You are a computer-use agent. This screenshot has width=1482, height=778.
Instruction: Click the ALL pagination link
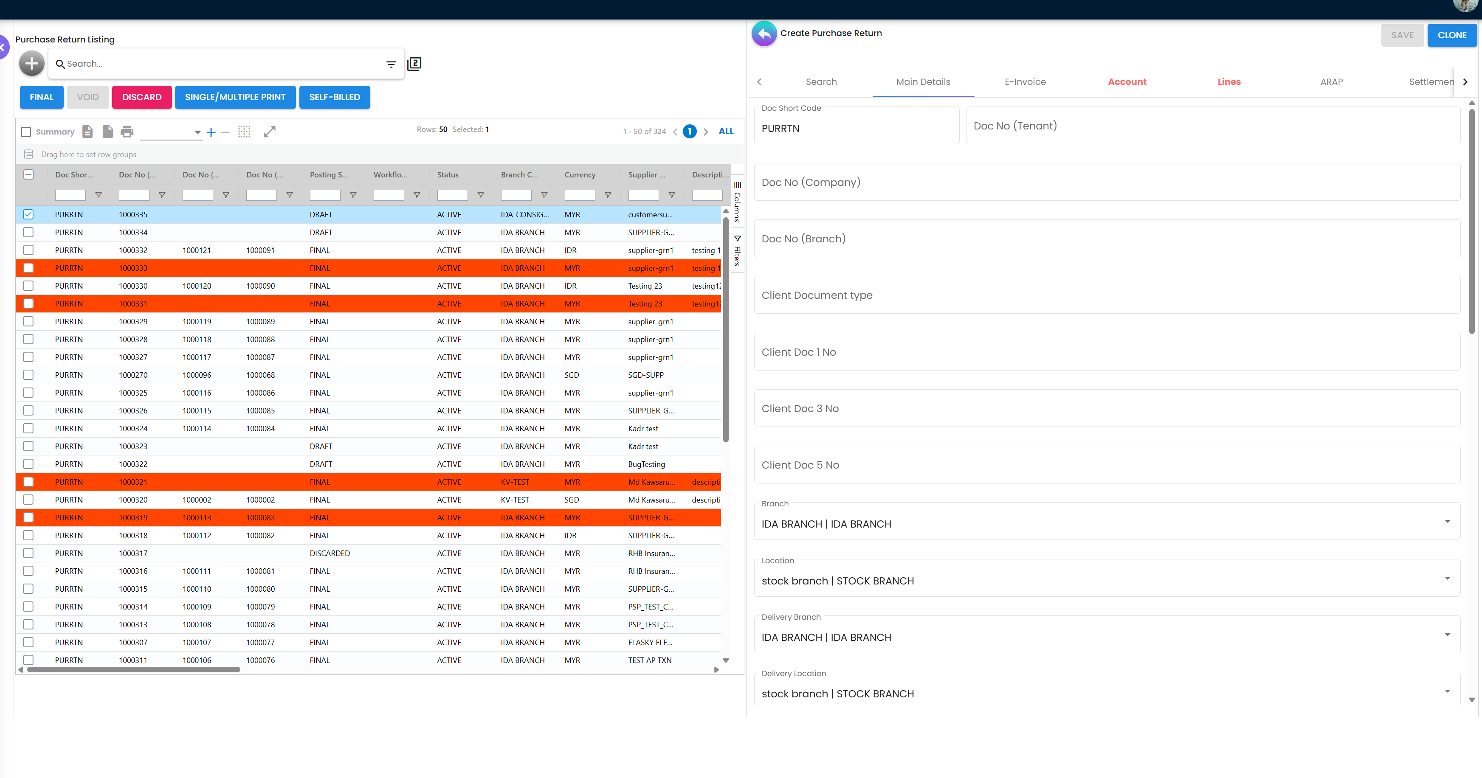click(725, 131)
